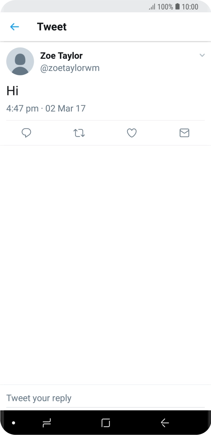Viewport: 211px width, 435px height.
Task: Tap the battery icon in status bar
Action: point(177,6)
